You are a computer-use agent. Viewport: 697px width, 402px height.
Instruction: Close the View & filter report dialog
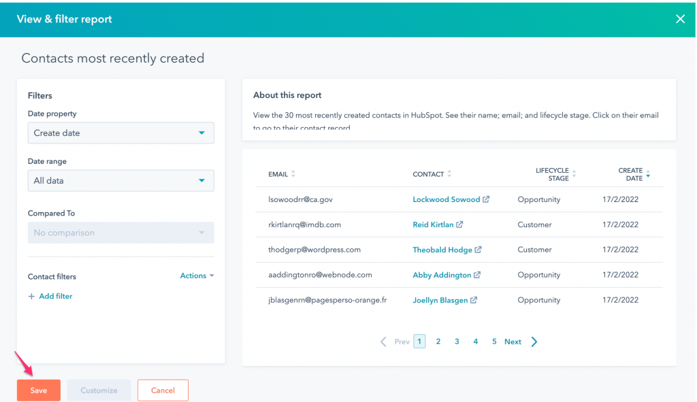[x=680, y=19]
